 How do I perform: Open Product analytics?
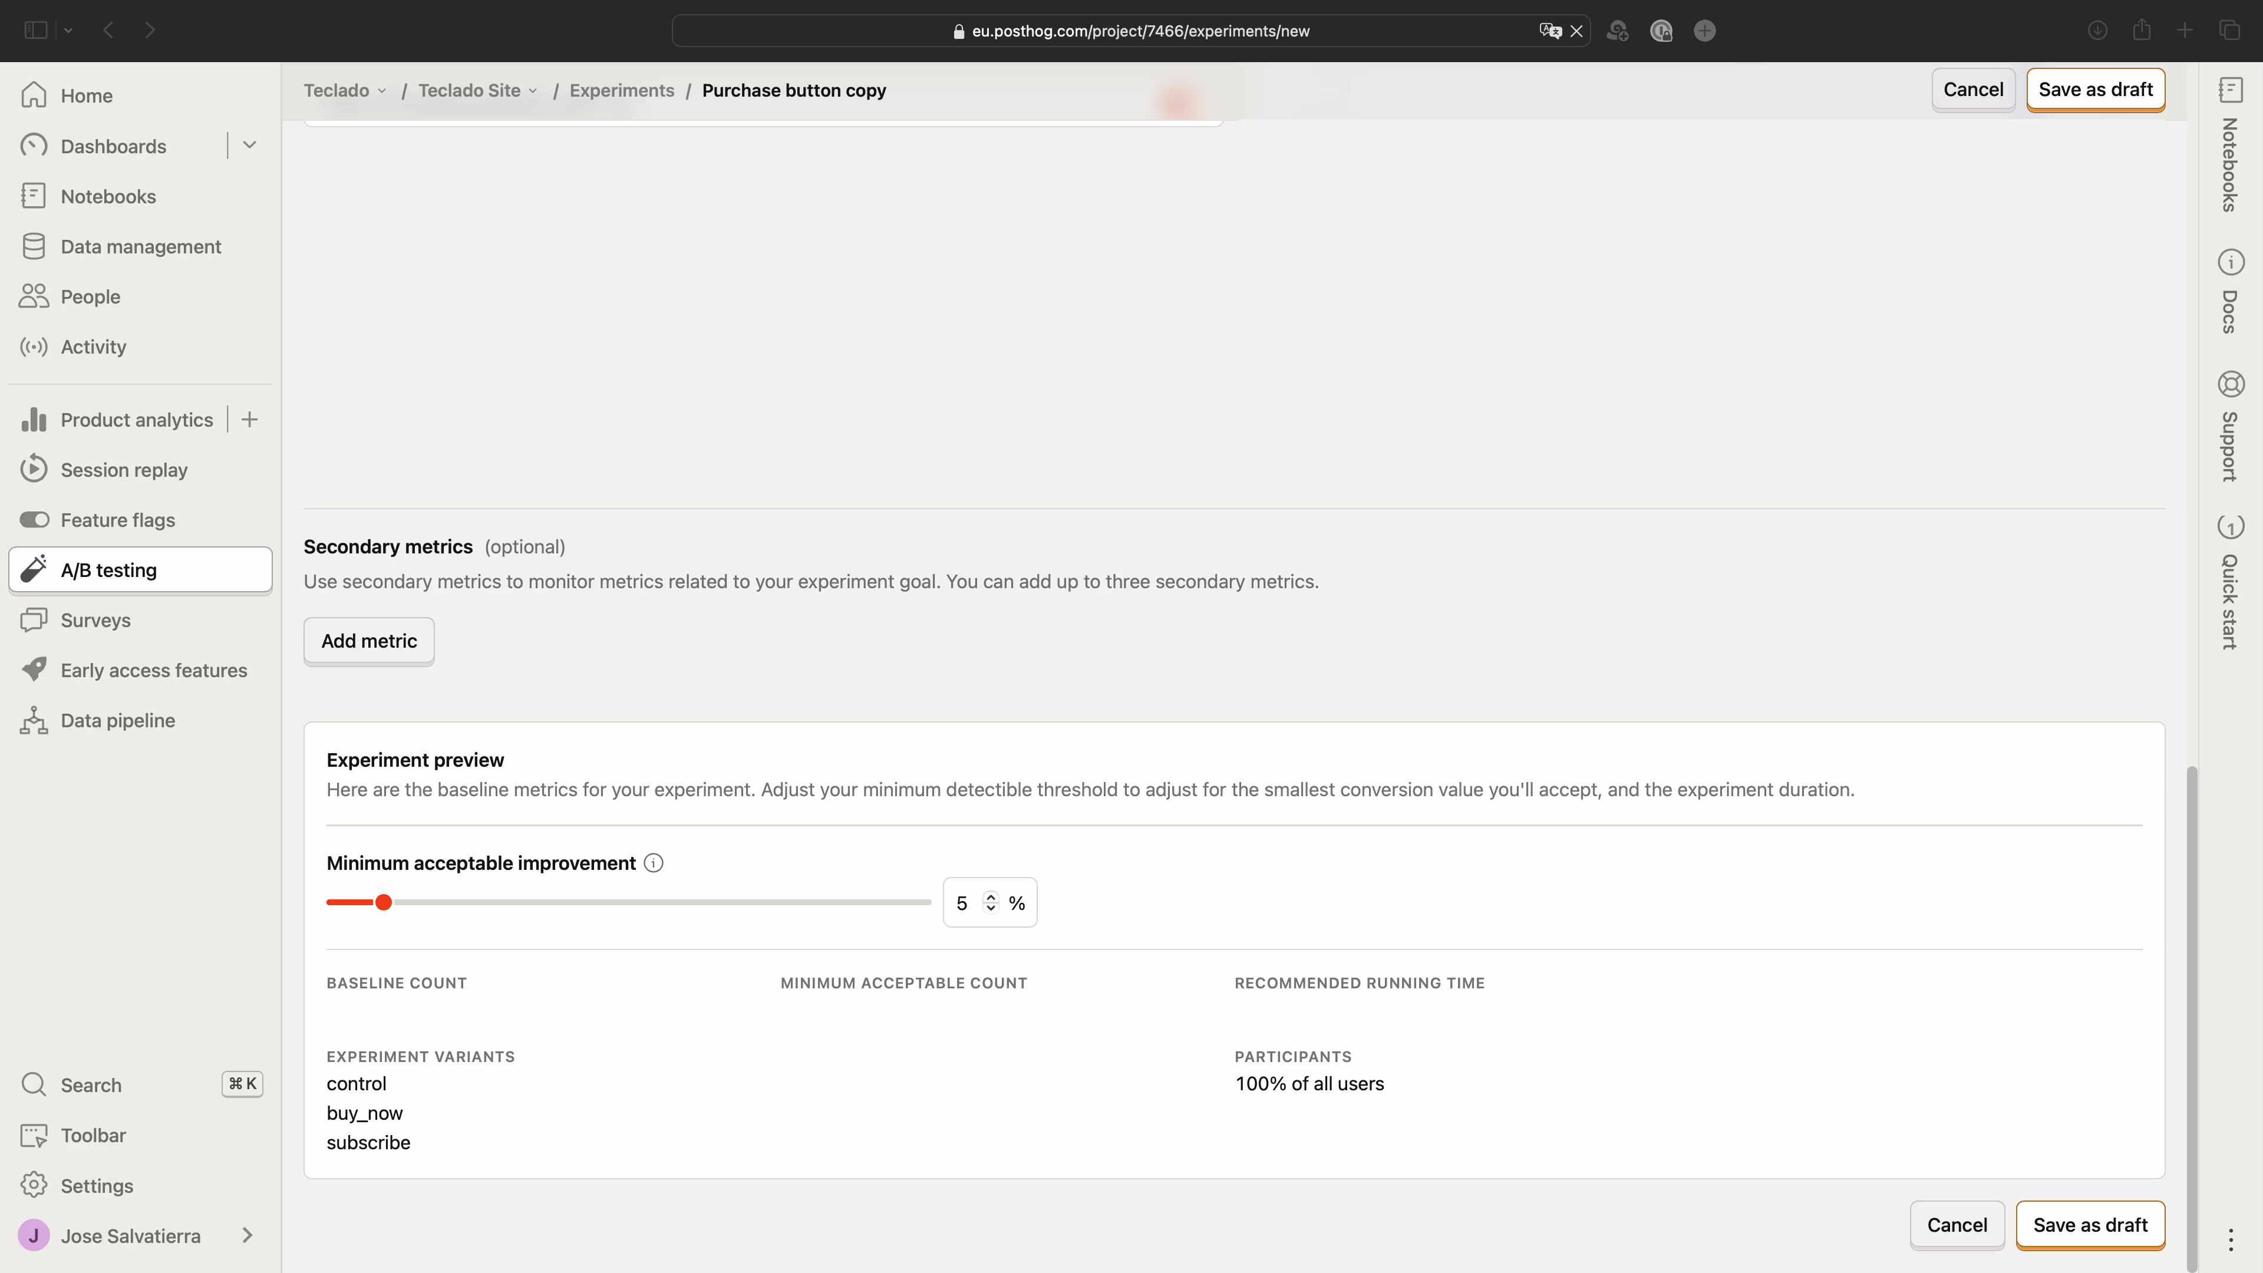click(x=118, y=420)
